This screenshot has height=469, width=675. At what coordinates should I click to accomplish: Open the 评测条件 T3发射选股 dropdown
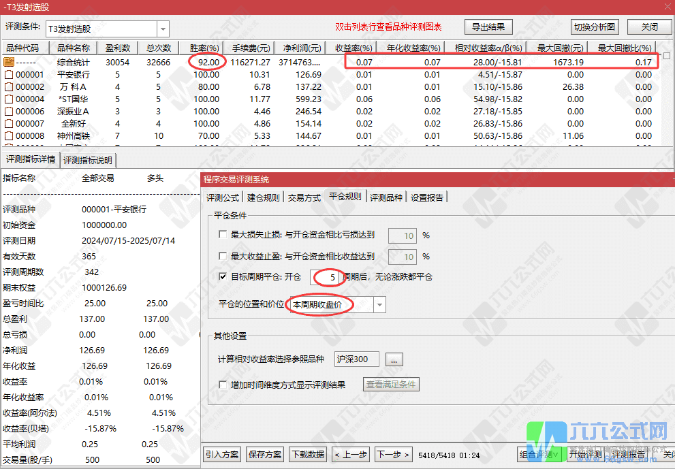coord(163,29)
